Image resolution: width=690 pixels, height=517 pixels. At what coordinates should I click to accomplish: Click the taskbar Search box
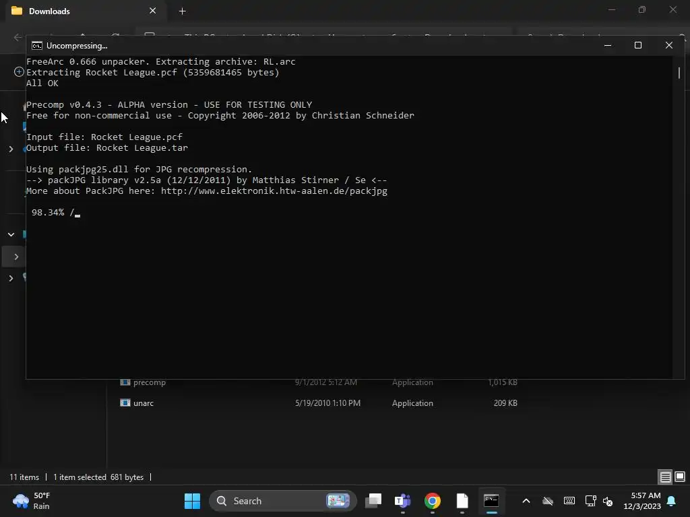[x=282, y=501]
